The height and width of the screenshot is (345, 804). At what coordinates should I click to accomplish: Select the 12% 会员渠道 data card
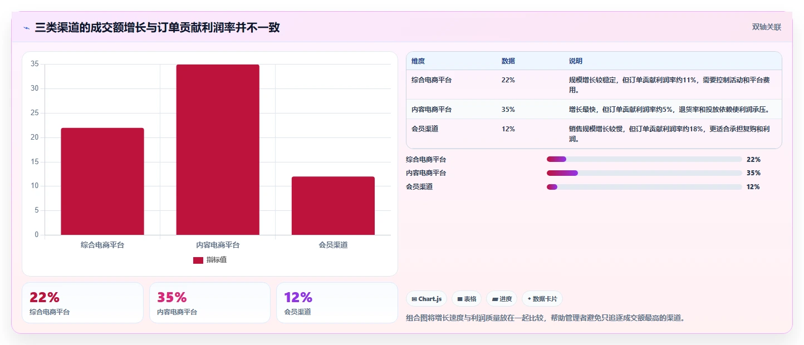tap(337, 303)
